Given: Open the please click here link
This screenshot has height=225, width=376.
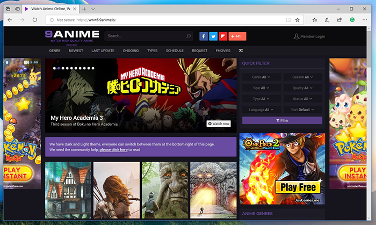Looking at the screenshot, I should (x=113, y=150).
